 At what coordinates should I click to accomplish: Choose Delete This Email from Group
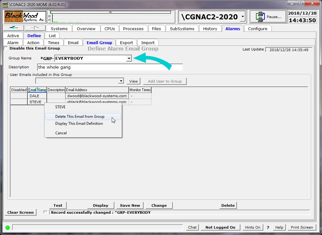(80, 117)
